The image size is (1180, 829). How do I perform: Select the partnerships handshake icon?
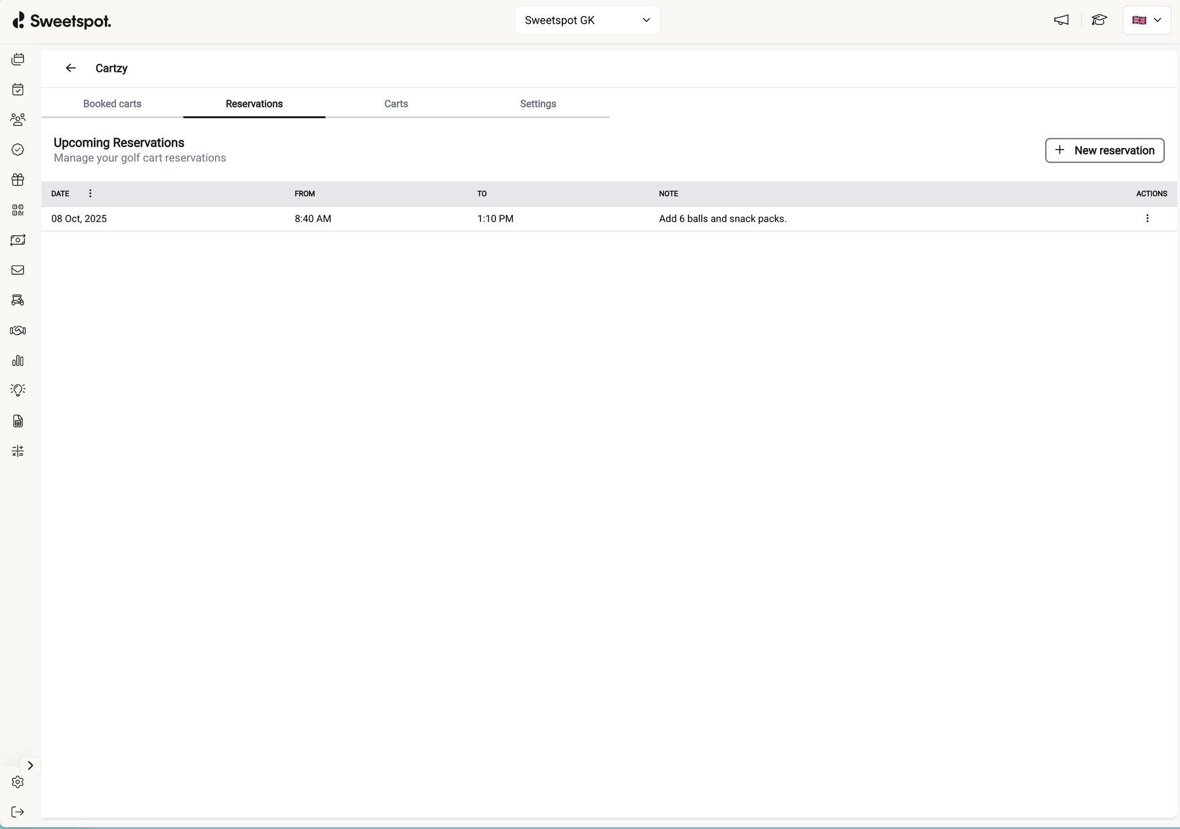pos(18,330)
